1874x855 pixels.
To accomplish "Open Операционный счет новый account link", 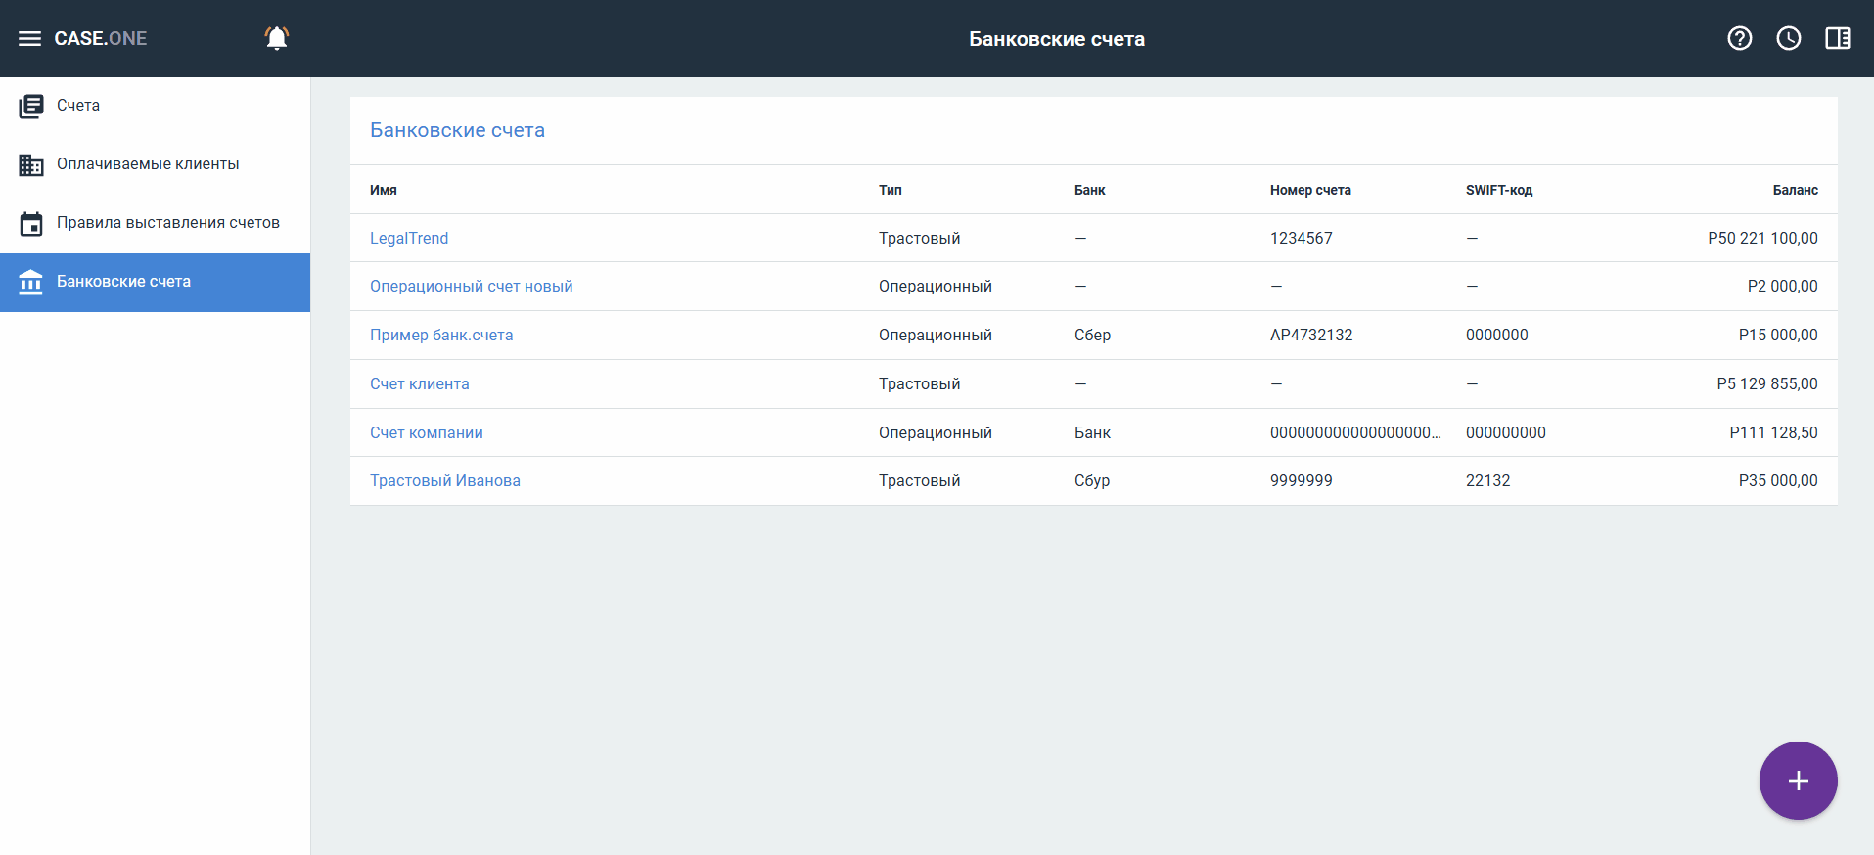I will coord(471,287).
